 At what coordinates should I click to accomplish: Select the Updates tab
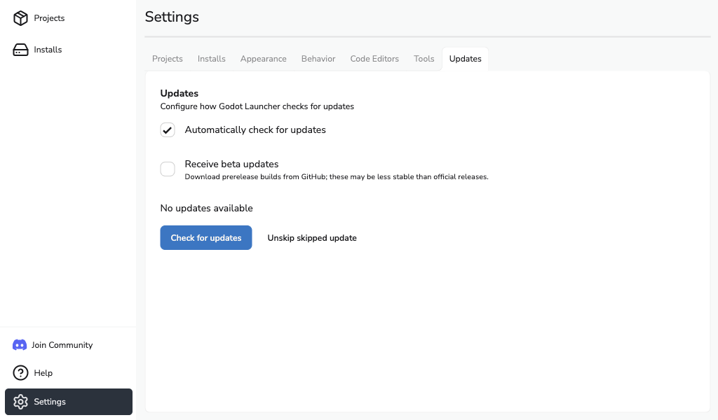coord(466,59)
